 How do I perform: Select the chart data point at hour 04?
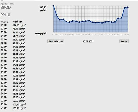pyautogui.click(x=63, y=19)
